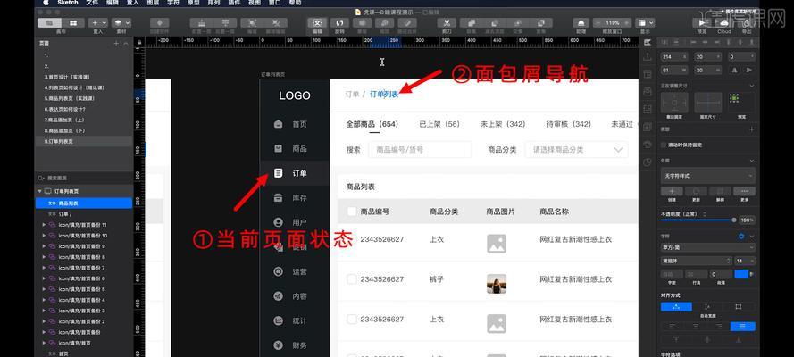Click the 搜索图层 layer search field

click(x=84, y=178)
